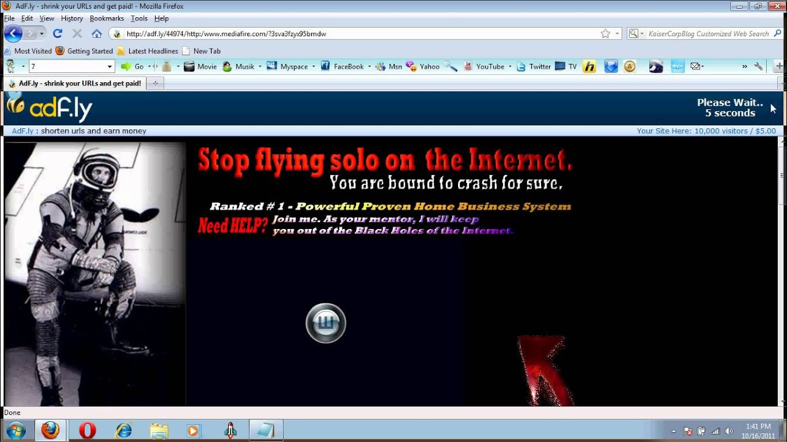Open the Latest Headlines feed bookmark
787x442 pixels.
pos(147,51)
